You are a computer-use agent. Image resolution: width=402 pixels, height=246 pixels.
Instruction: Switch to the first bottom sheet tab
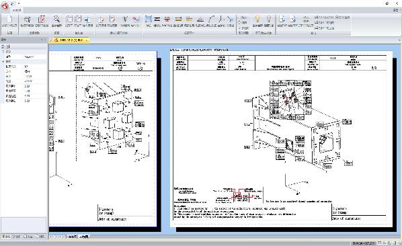[x=73, y=237]
